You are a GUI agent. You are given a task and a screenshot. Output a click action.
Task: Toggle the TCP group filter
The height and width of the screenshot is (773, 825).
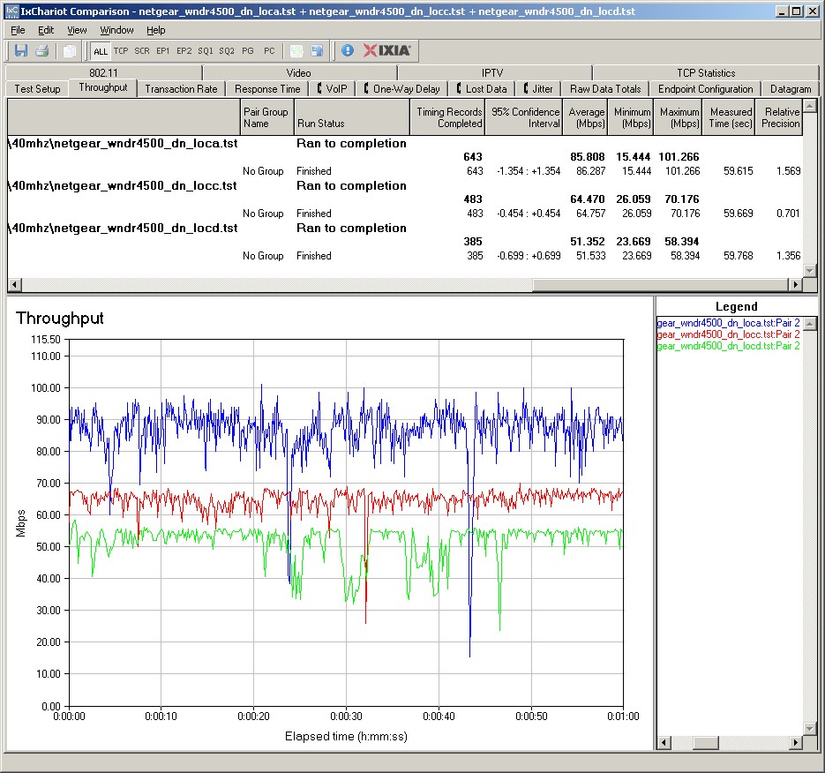[121, 51]
